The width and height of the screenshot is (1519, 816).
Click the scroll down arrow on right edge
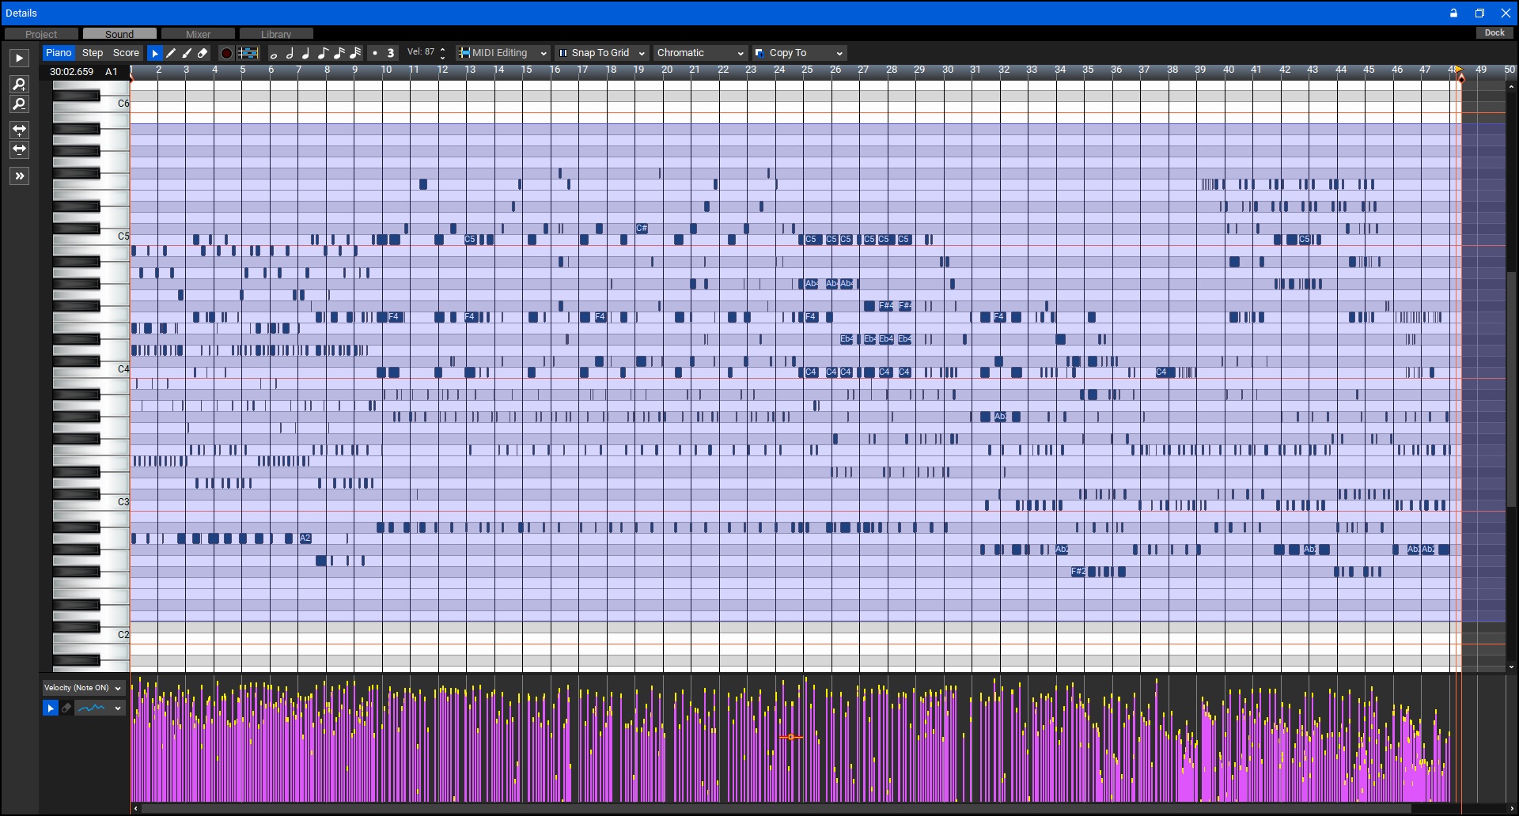click(1512, 667)
